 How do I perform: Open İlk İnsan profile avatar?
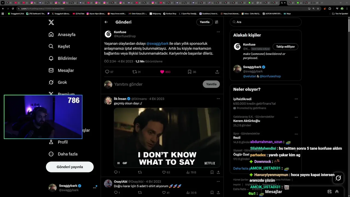pyautogui.click(x=108, y=101)
